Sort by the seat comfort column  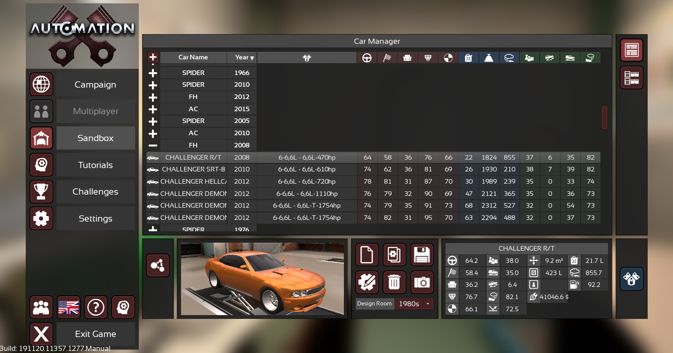(x=408, y=58)
